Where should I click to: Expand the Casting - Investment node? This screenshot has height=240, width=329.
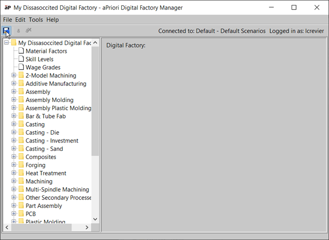(x=14, y=140)
